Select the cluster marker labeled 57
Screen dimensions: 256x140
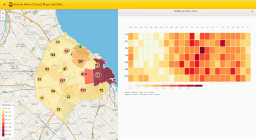coord(59,109)
